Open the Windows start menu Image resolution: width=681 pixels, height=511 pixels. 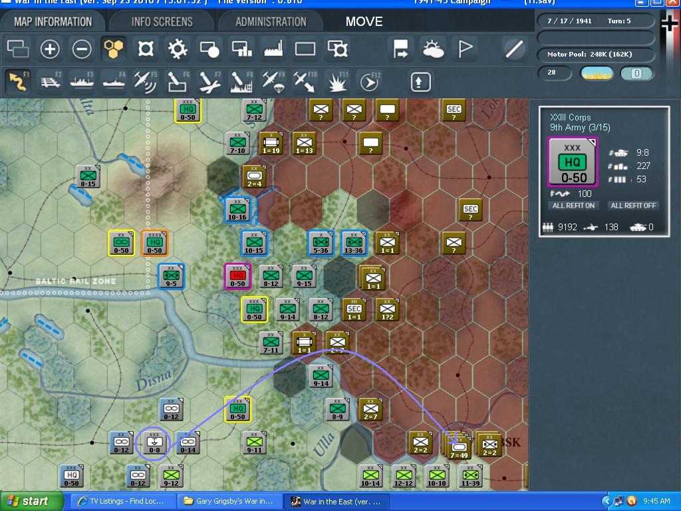click(x=31, y=501)
